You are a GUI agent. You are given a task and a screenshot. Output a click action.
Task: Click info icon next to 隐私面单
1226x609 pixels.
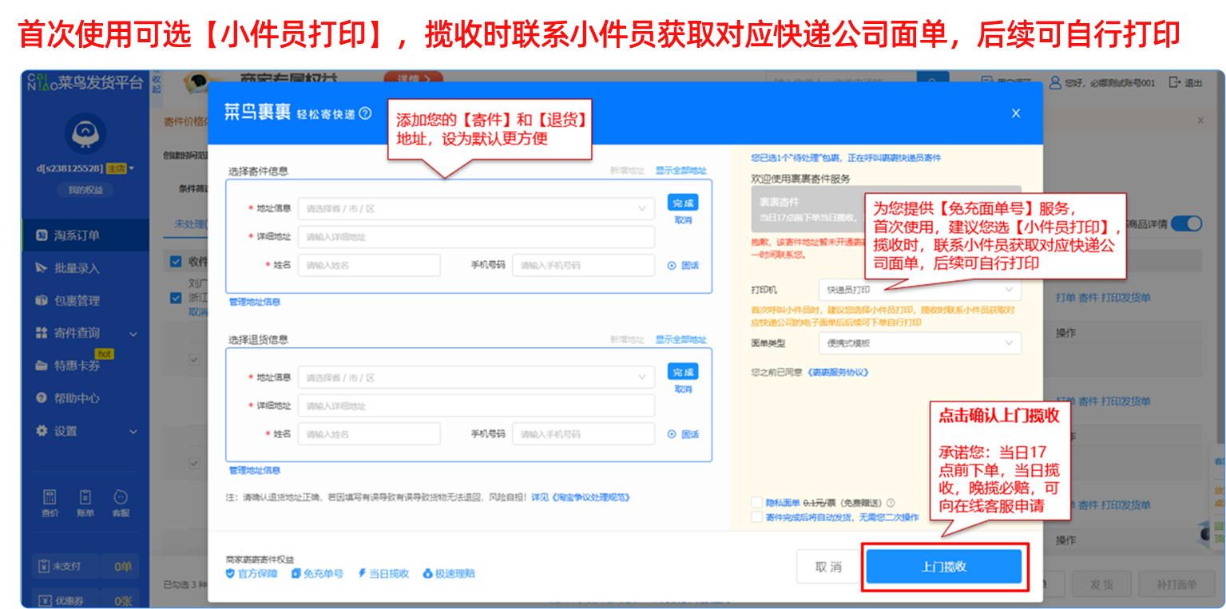click(891, 503)
